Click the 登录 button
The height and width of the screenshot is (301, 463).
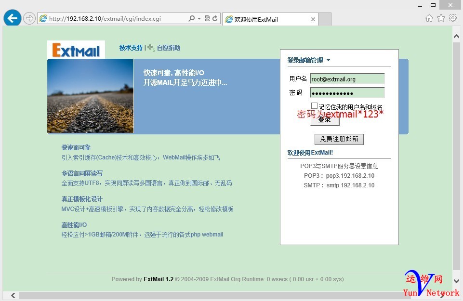coord(325,120)
